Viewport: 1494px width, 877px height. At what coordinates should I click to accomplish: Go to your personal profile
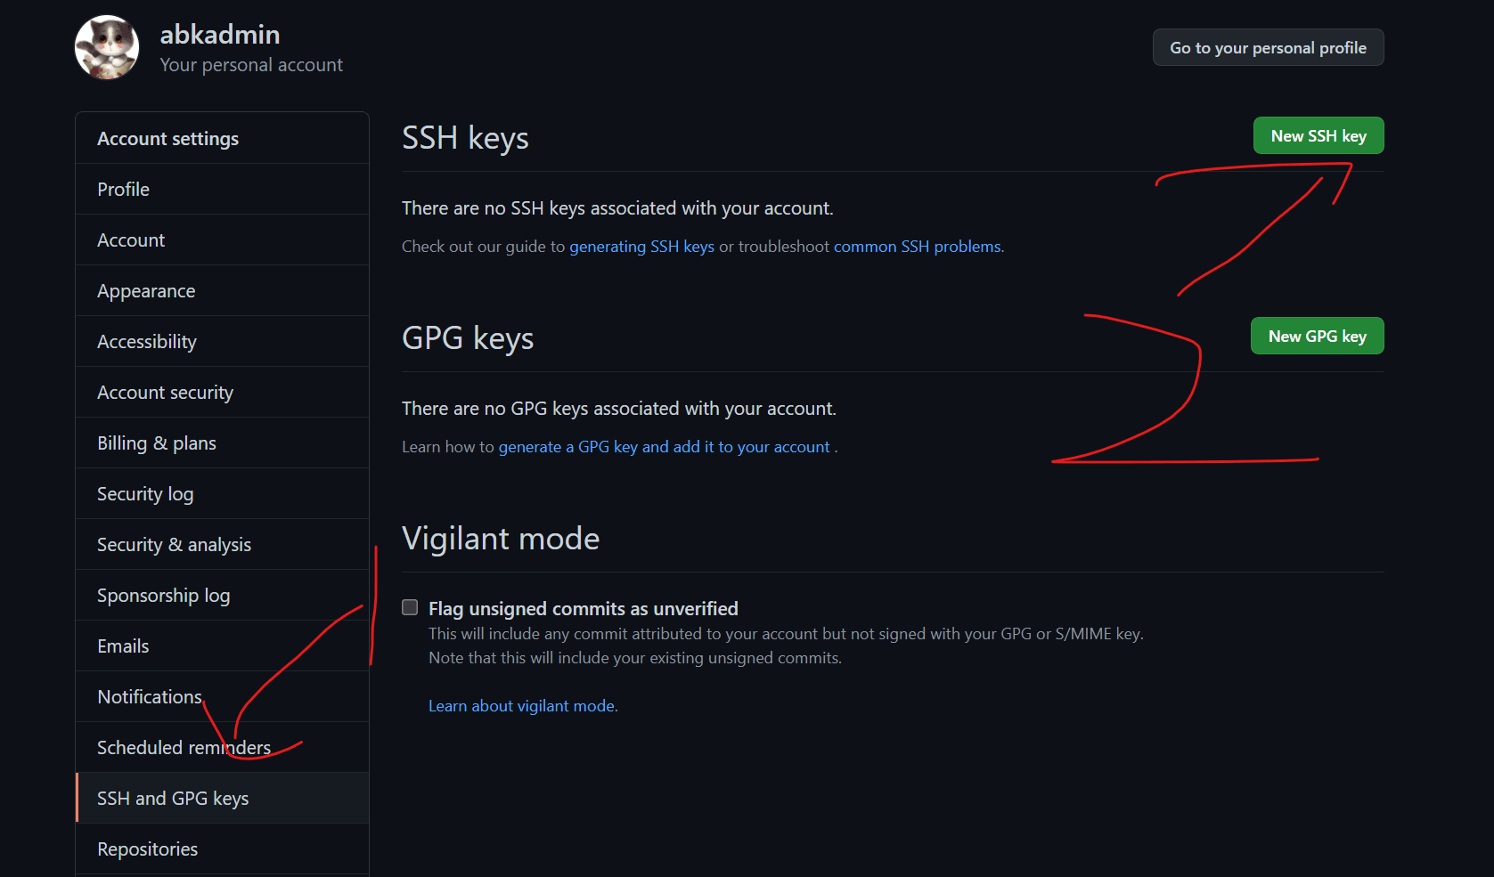[1268, 47]
